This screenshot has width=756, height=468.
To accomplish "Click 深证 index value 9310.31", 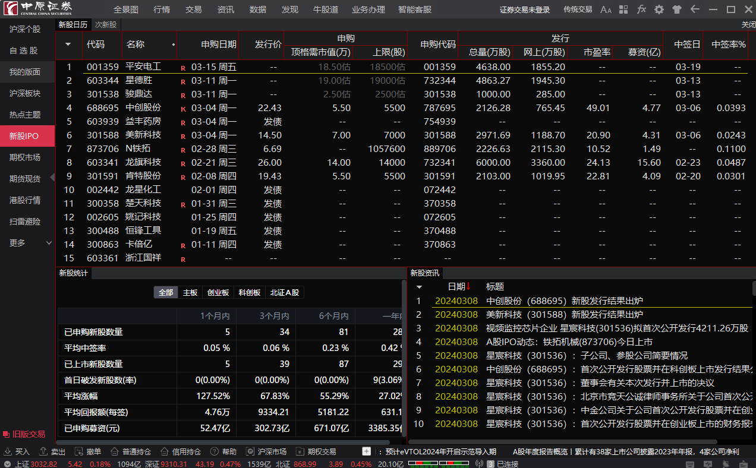I will [174, 464].
